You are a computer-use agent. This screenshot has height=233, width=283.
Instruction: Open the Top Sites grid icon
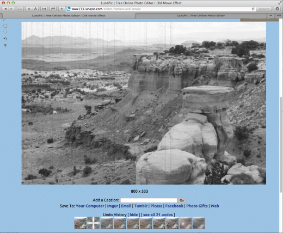(20, 9)
